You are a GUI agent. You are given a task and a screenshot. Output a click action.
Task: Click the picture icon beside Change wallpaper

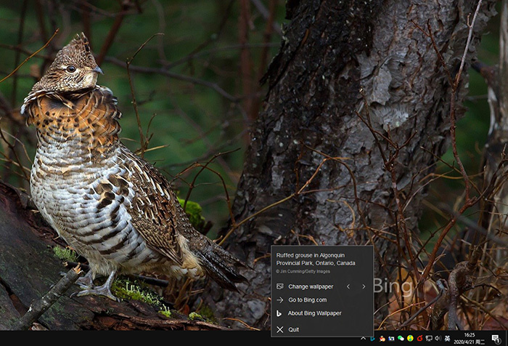click(279, 286)
